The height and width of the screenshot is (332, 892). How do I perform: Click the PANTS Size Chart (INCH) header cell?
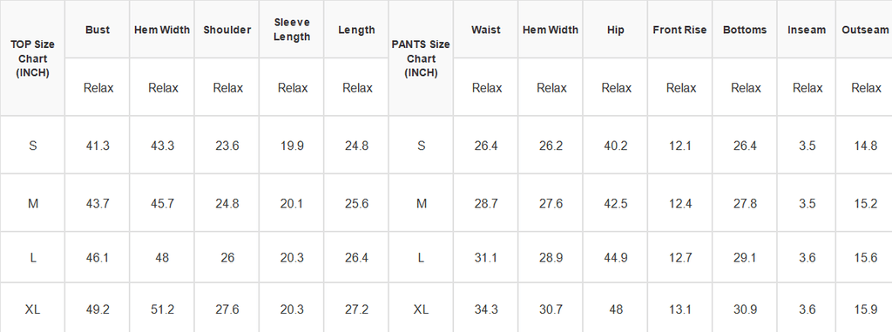point(421,58)
